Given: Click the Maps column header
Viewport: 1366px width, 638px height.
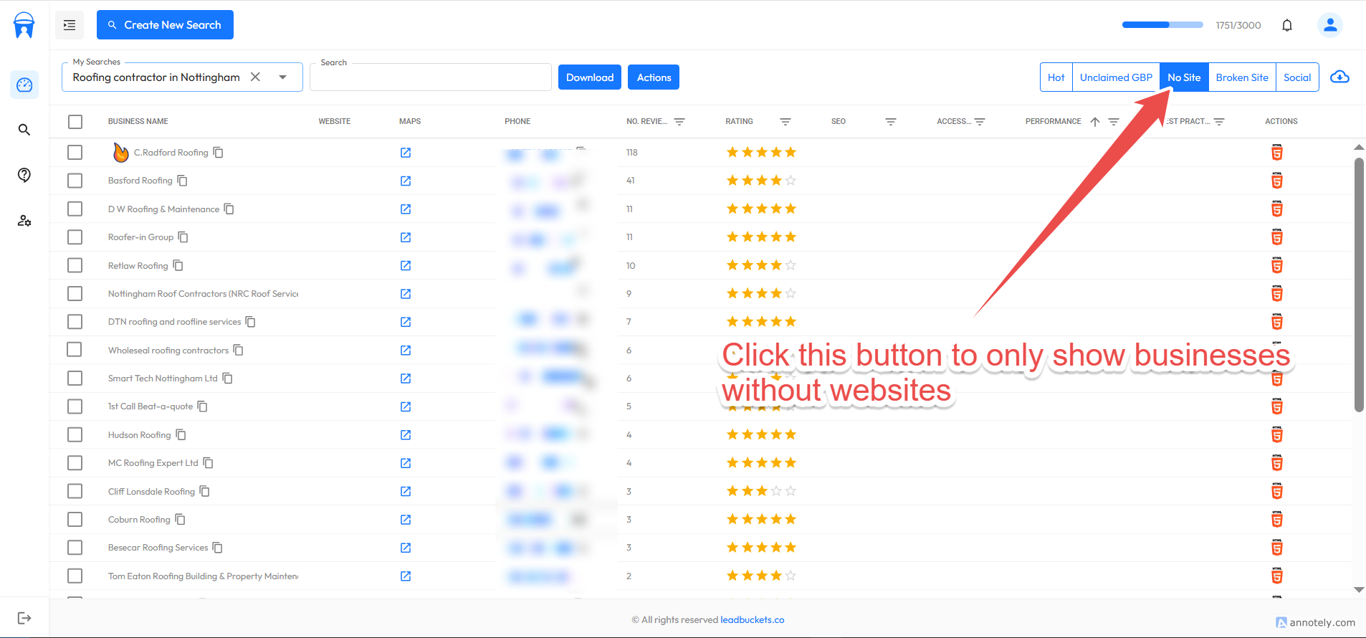Looking at the screenshot, I should pos(410,122).
